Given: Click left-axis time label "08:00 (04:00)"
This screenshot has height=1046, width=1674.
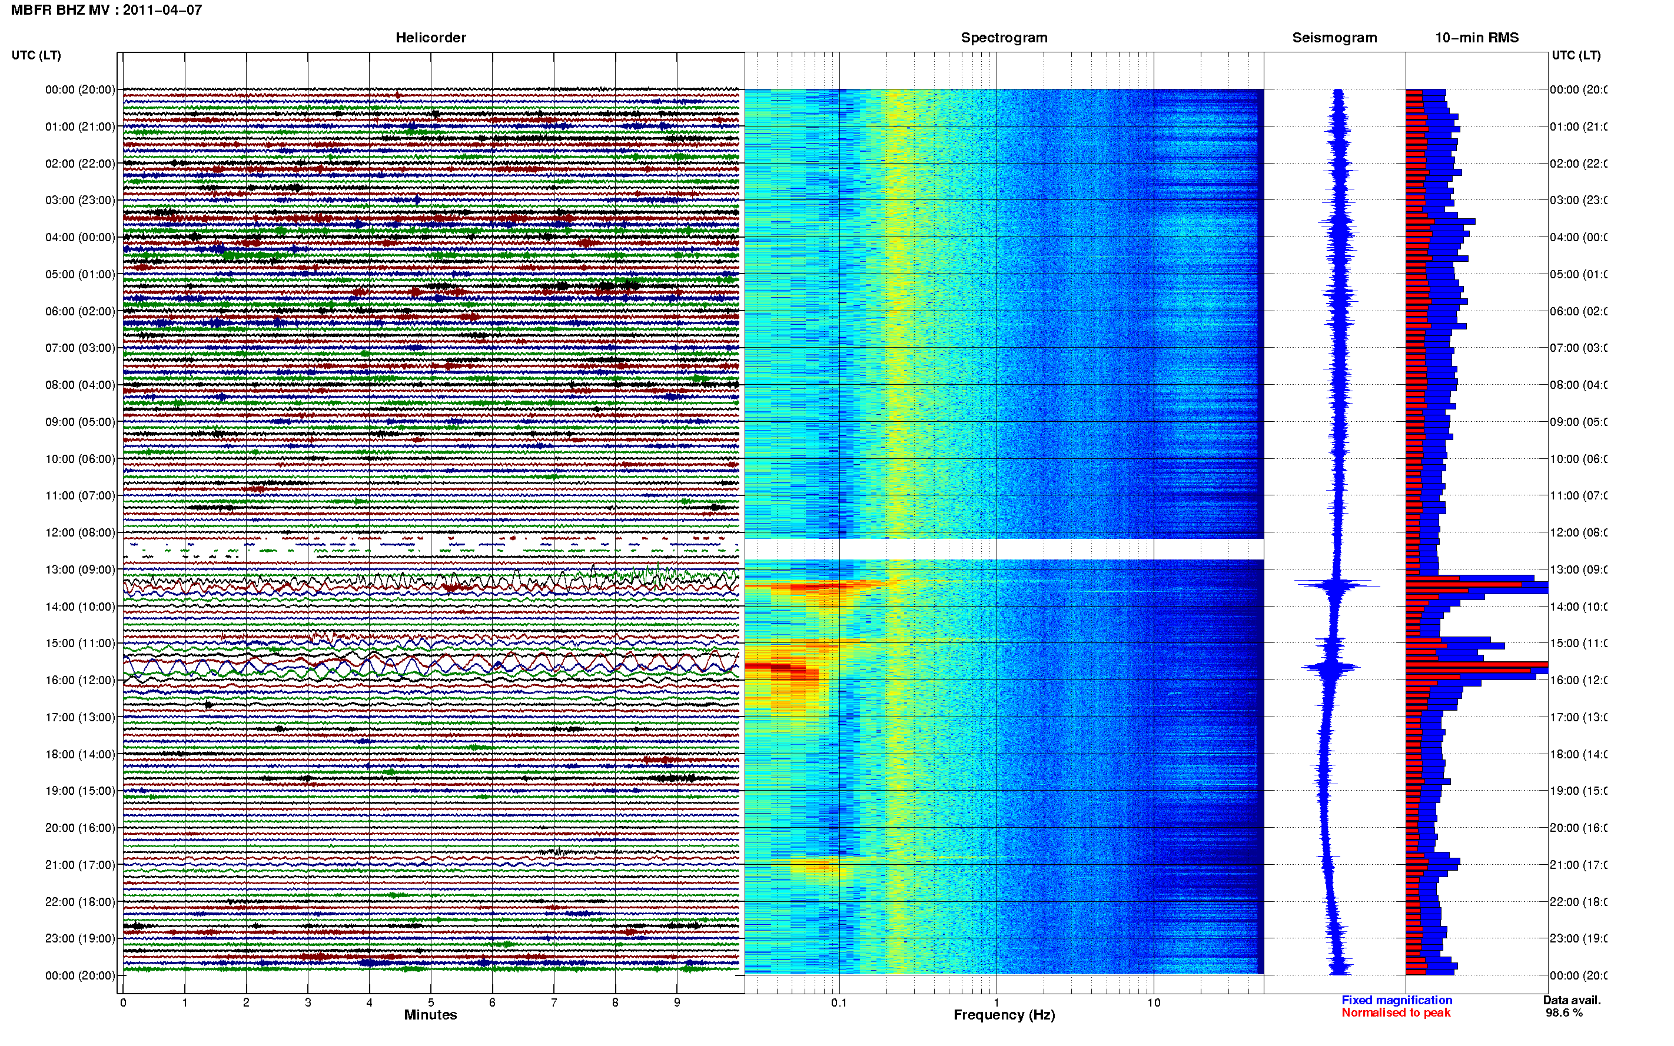Looking at the screenshot, I should pos(80,385).
